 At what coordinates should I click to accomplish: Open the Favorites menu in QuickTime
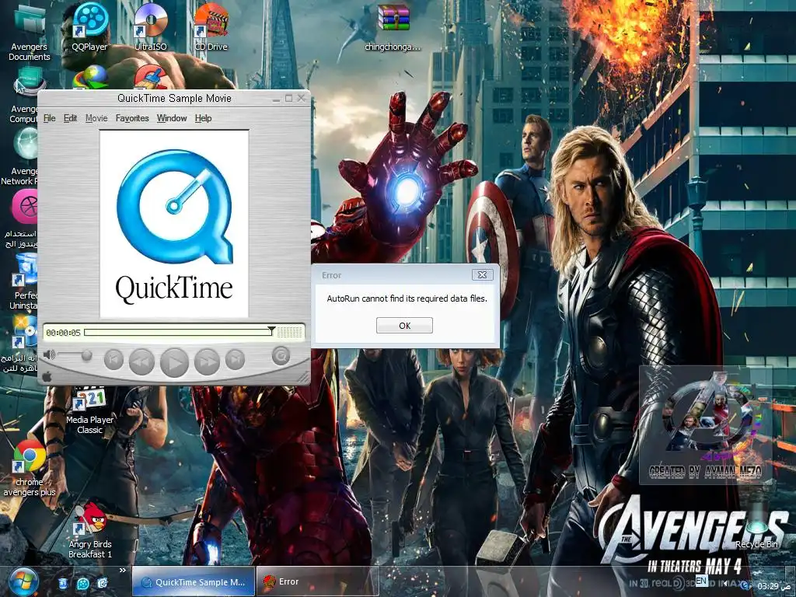click(132, 118)
